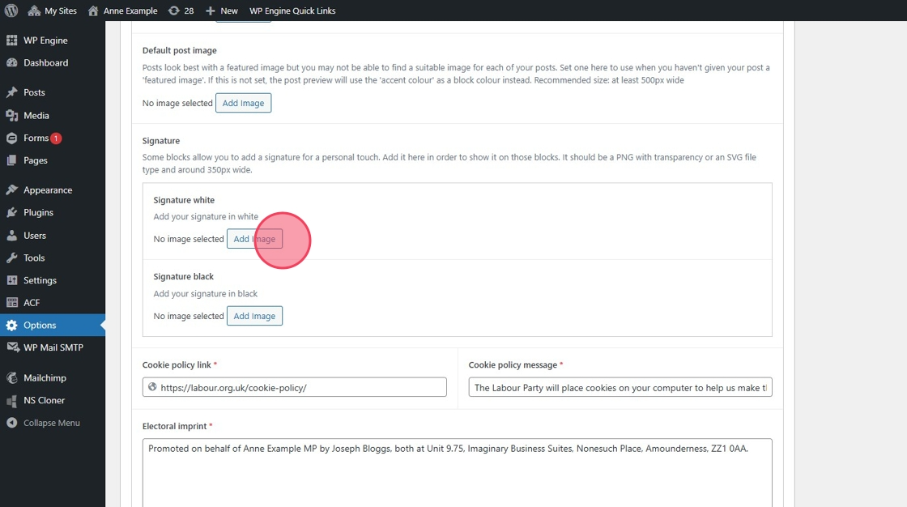Click the NS Cloner icon
The height and width of the screenshot is (507, 907).
[11, 401]
